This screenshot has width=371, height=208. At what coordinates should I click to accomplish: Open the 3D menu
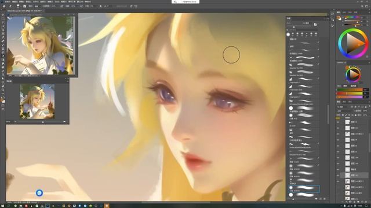tap(57, 2)
